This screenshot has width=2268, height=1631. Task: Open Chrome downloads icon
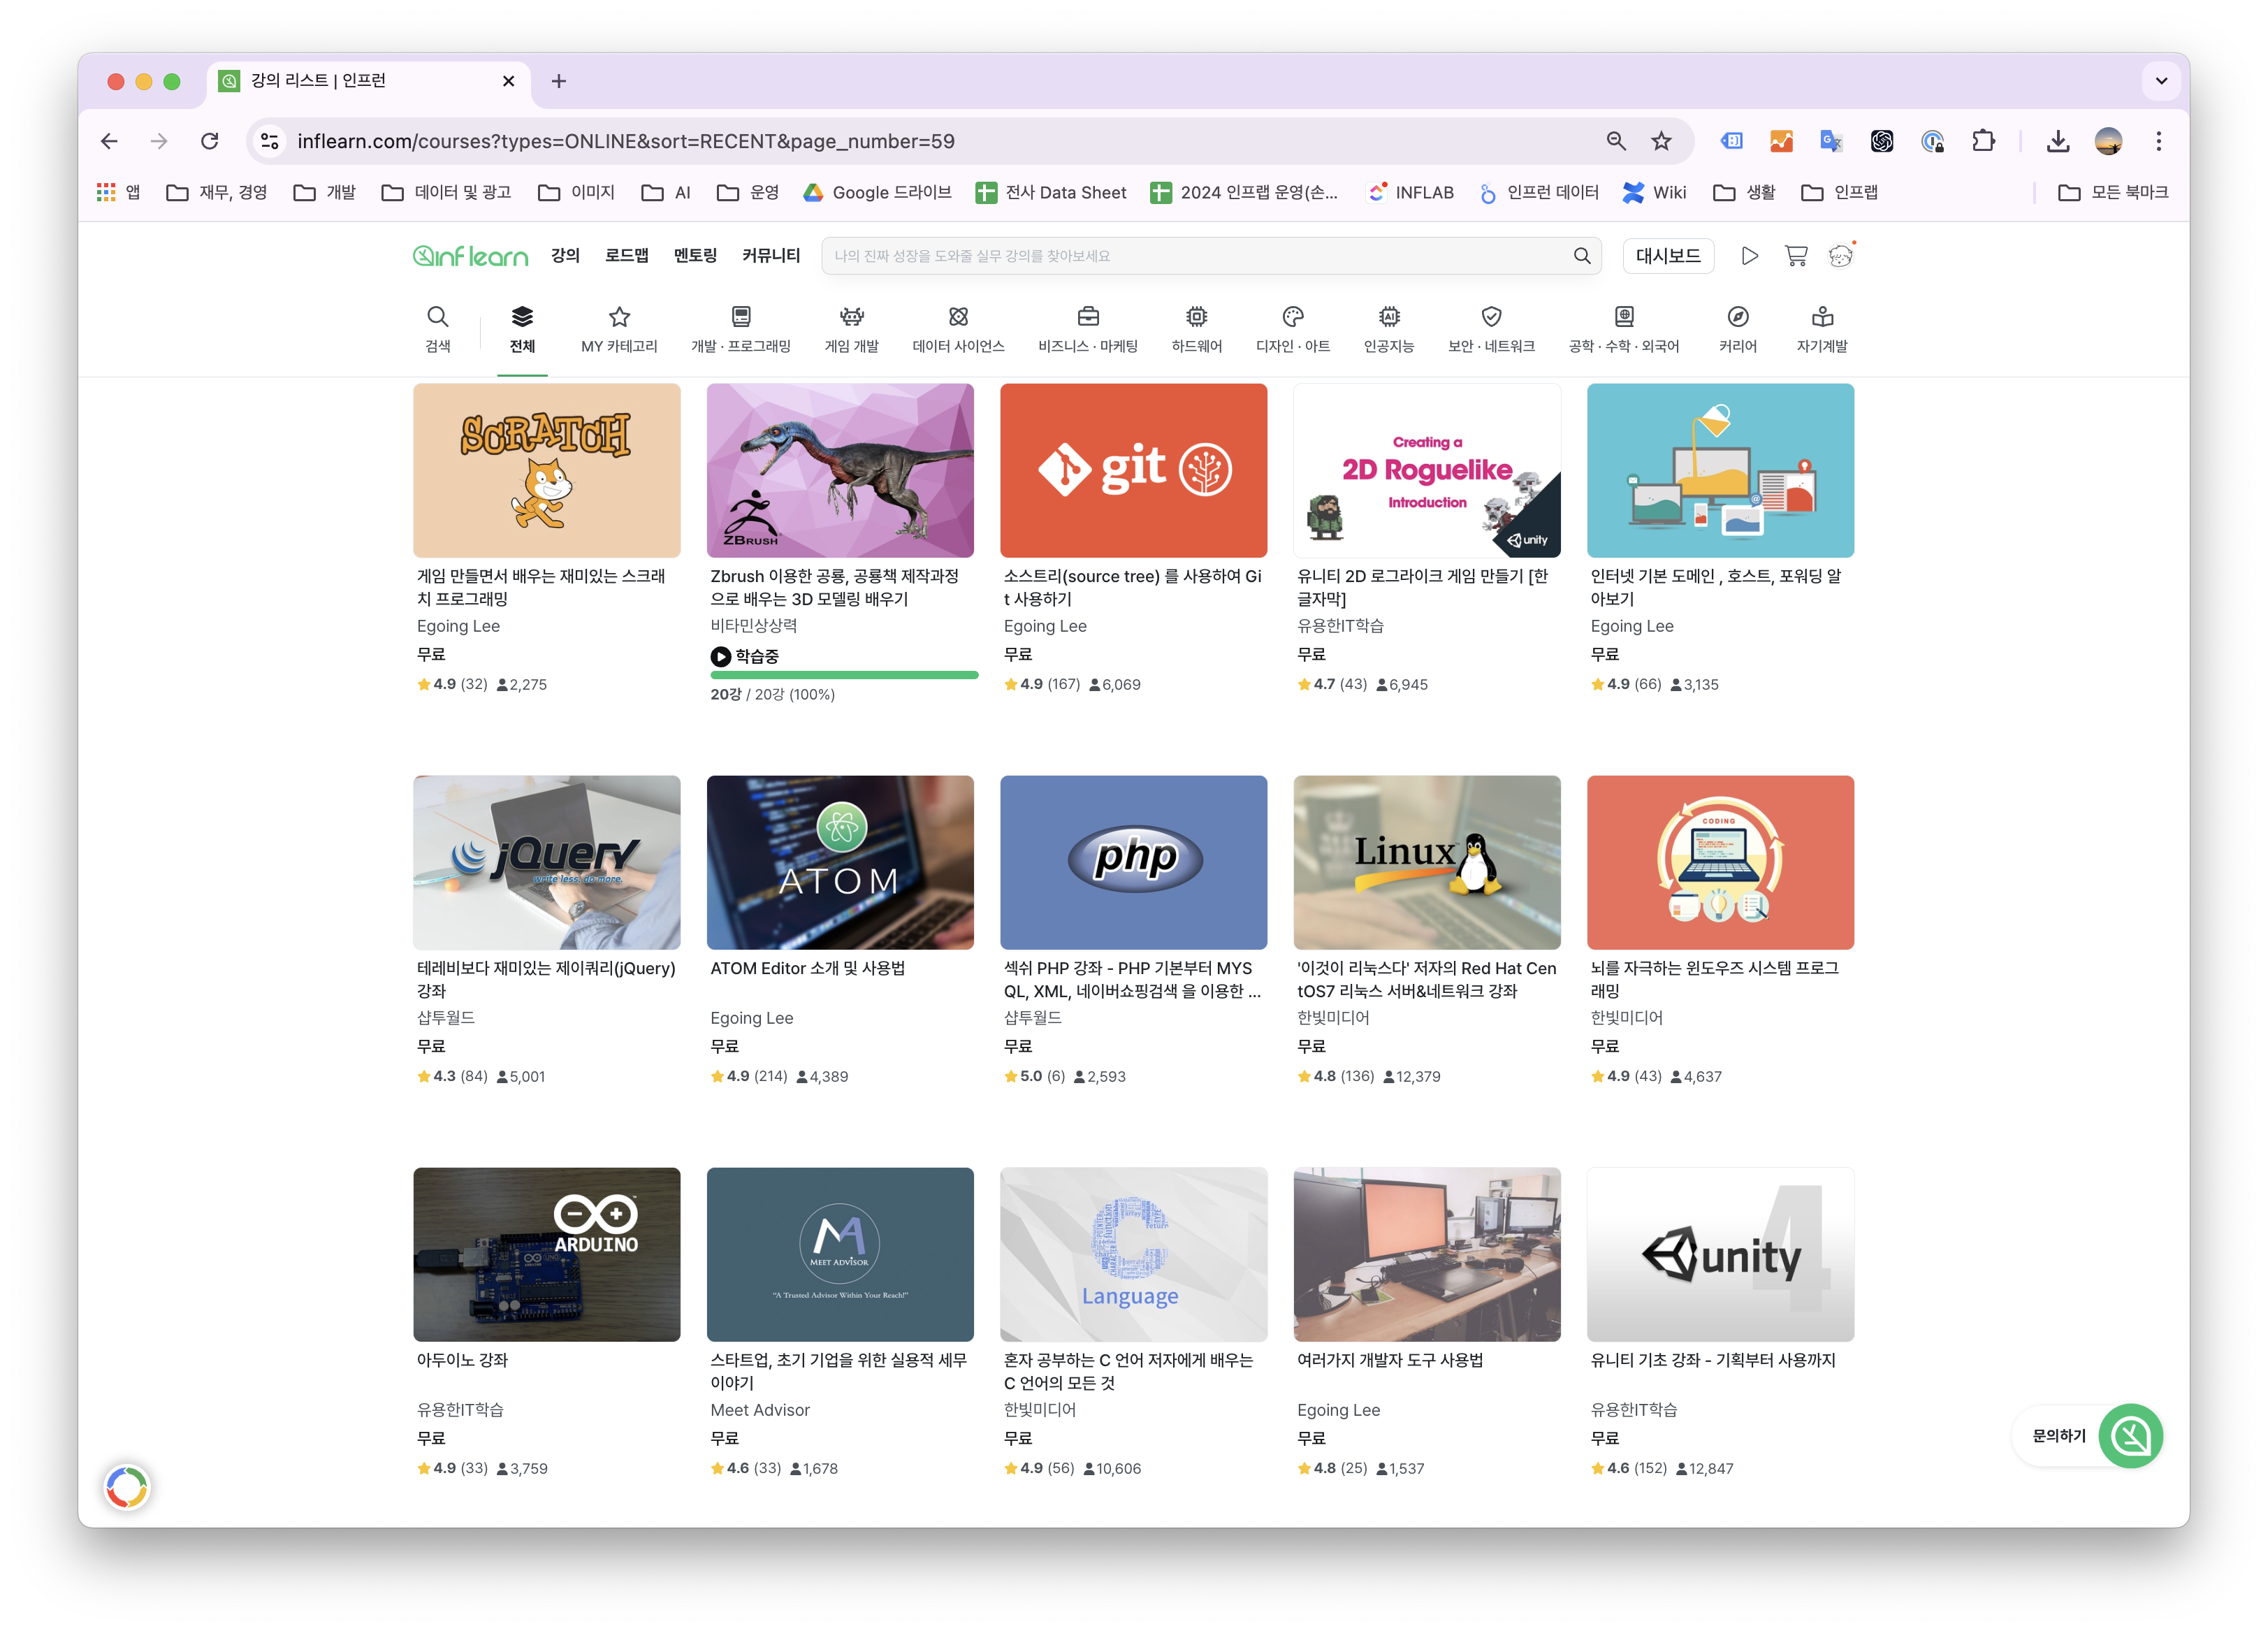(2058, 141)
